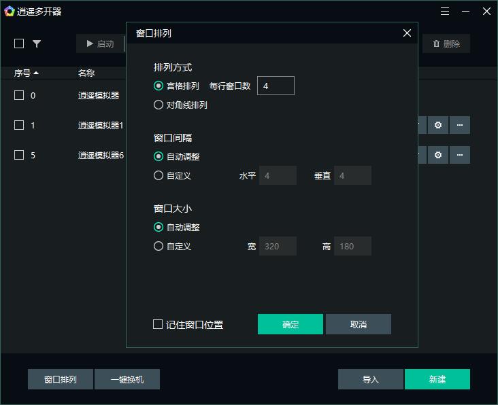Sort the list by 序号 column header
The height and width of the screenshot is (405, 498).
(x=27, y=73)
